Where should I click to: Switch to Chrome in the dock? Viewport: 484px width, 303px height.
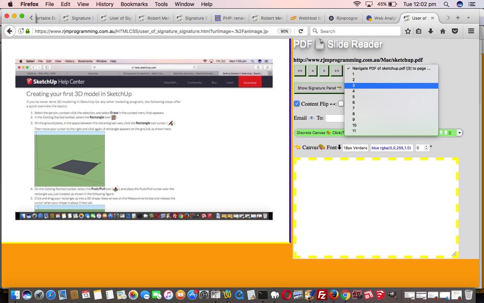345,295
